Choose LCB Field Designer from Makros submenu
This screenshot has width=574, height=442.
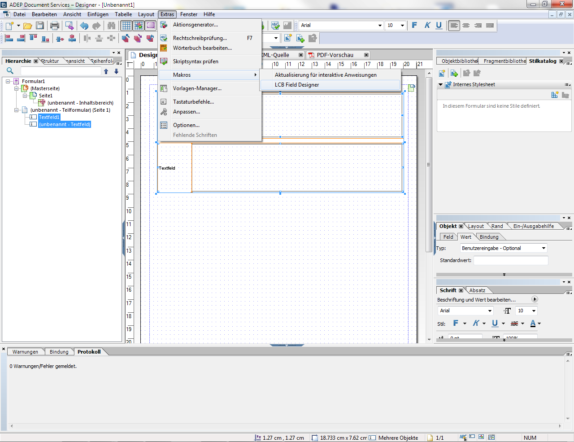coord(297,85)
